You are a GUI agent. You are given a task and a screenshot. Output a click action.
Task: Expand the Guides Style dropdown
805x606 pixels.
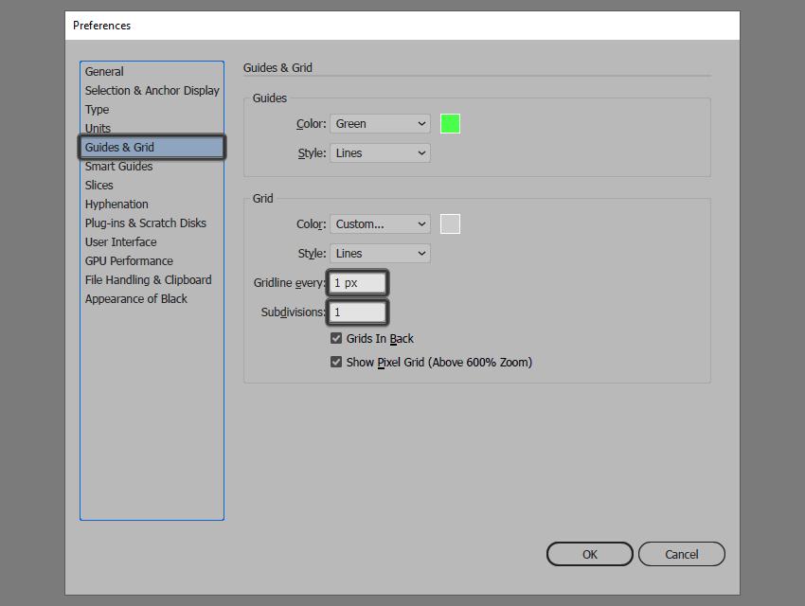380,152
